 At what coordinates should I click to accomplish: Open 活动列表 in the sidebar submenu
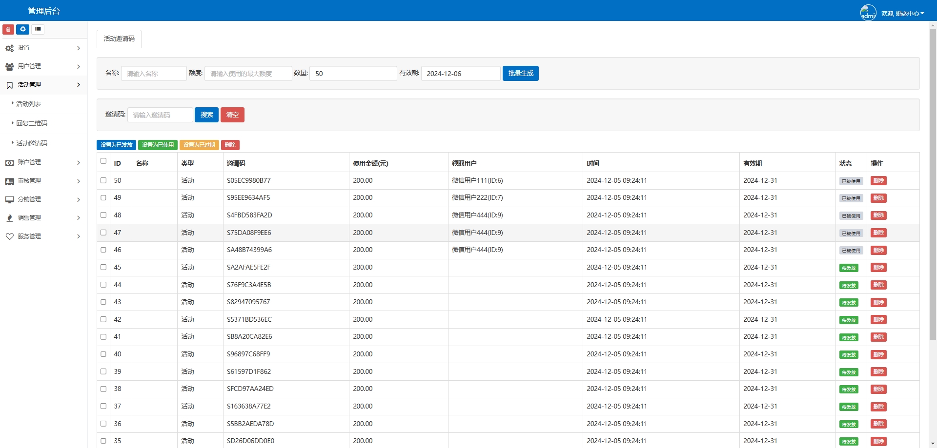pos(29,104)
